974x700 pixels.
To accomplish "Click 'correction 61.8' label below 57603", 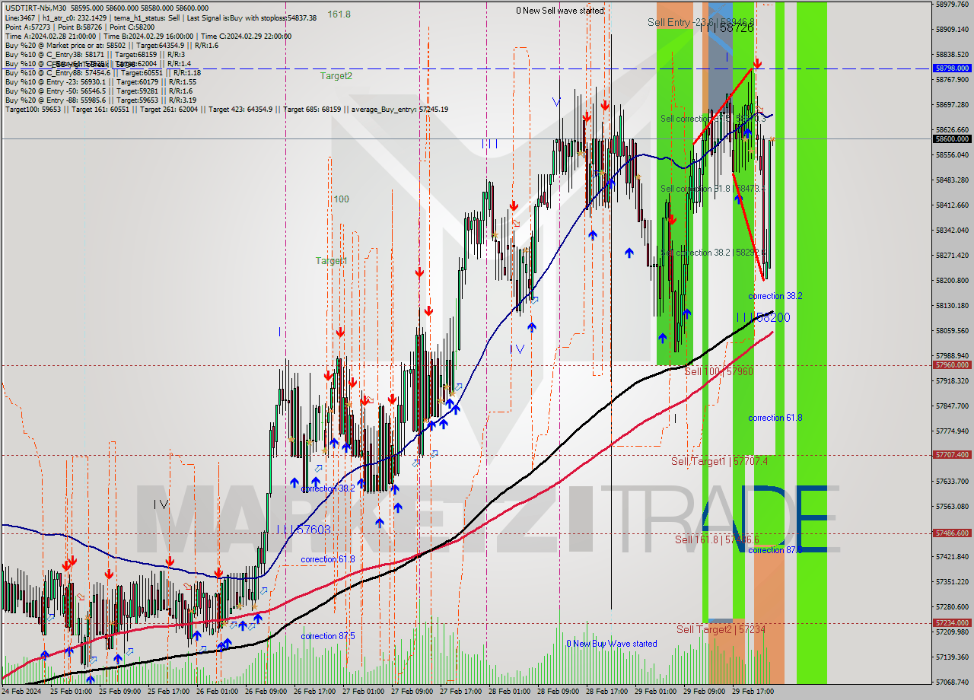I will click(x=327, y=559).
